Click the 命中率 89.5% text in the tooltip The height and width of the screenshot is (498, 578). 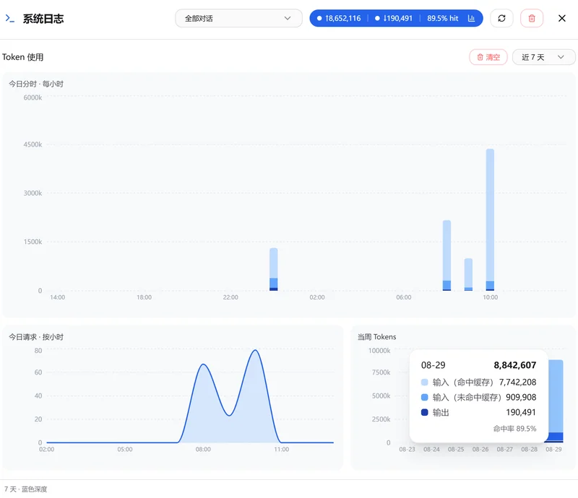[514, 429]
